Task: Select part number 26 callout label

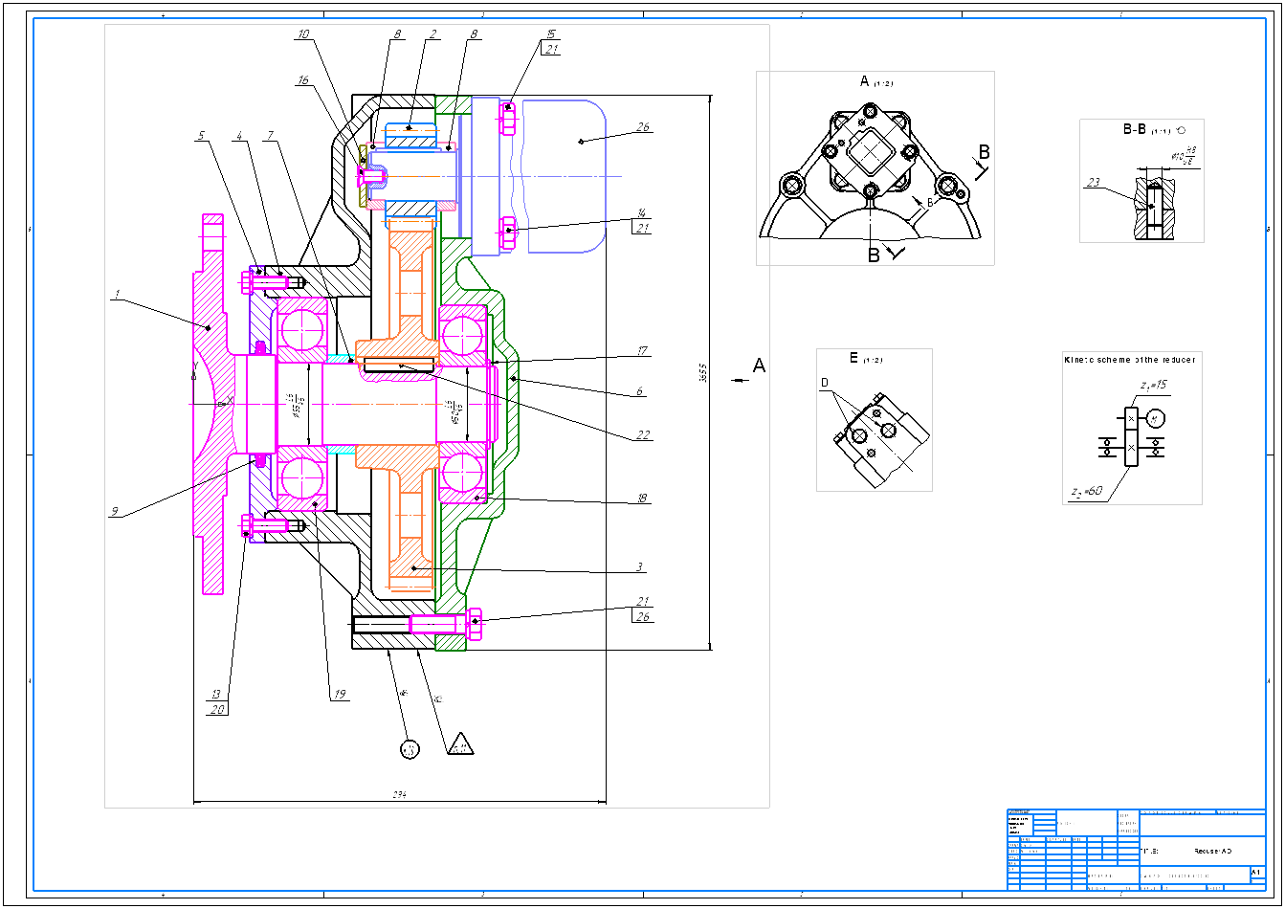Action: pos(642,126)
